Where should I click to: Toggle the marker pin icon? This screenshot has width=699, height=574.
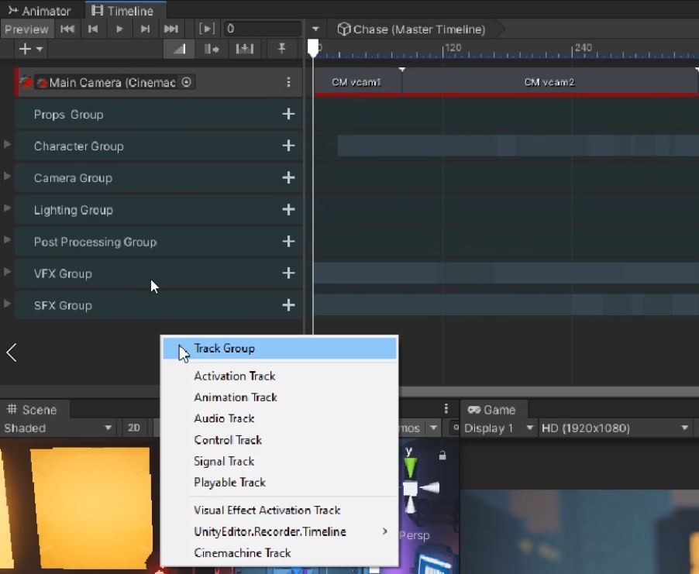tap(282, 49)
